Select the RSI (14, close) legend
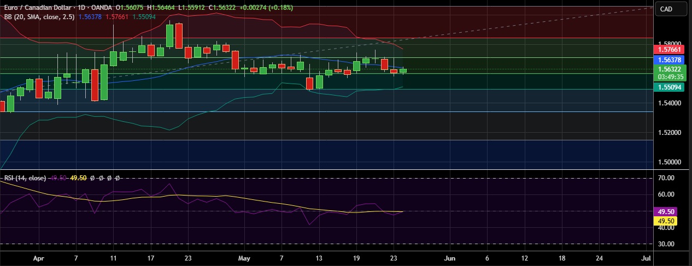Screen dimensions: 692x266 [x=26, y=178]
